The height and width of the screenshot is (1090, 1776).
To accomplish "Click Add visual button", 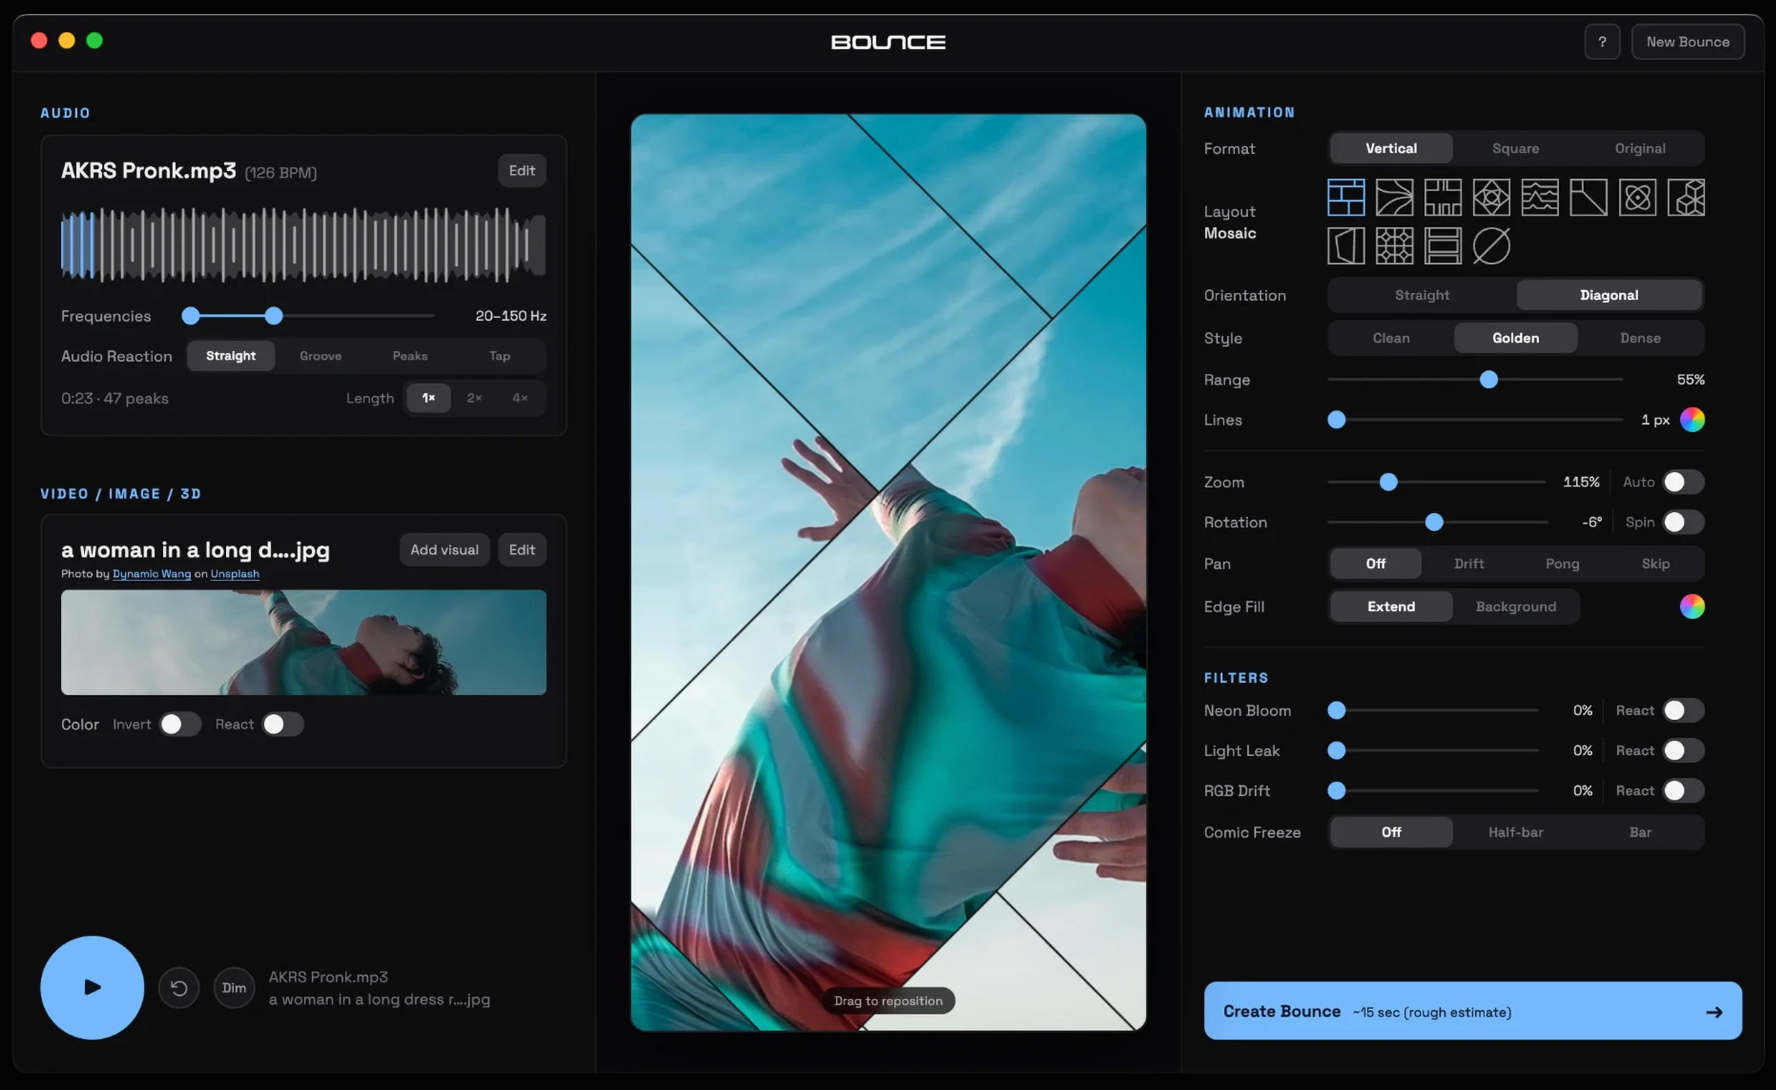I will [444, 550].
